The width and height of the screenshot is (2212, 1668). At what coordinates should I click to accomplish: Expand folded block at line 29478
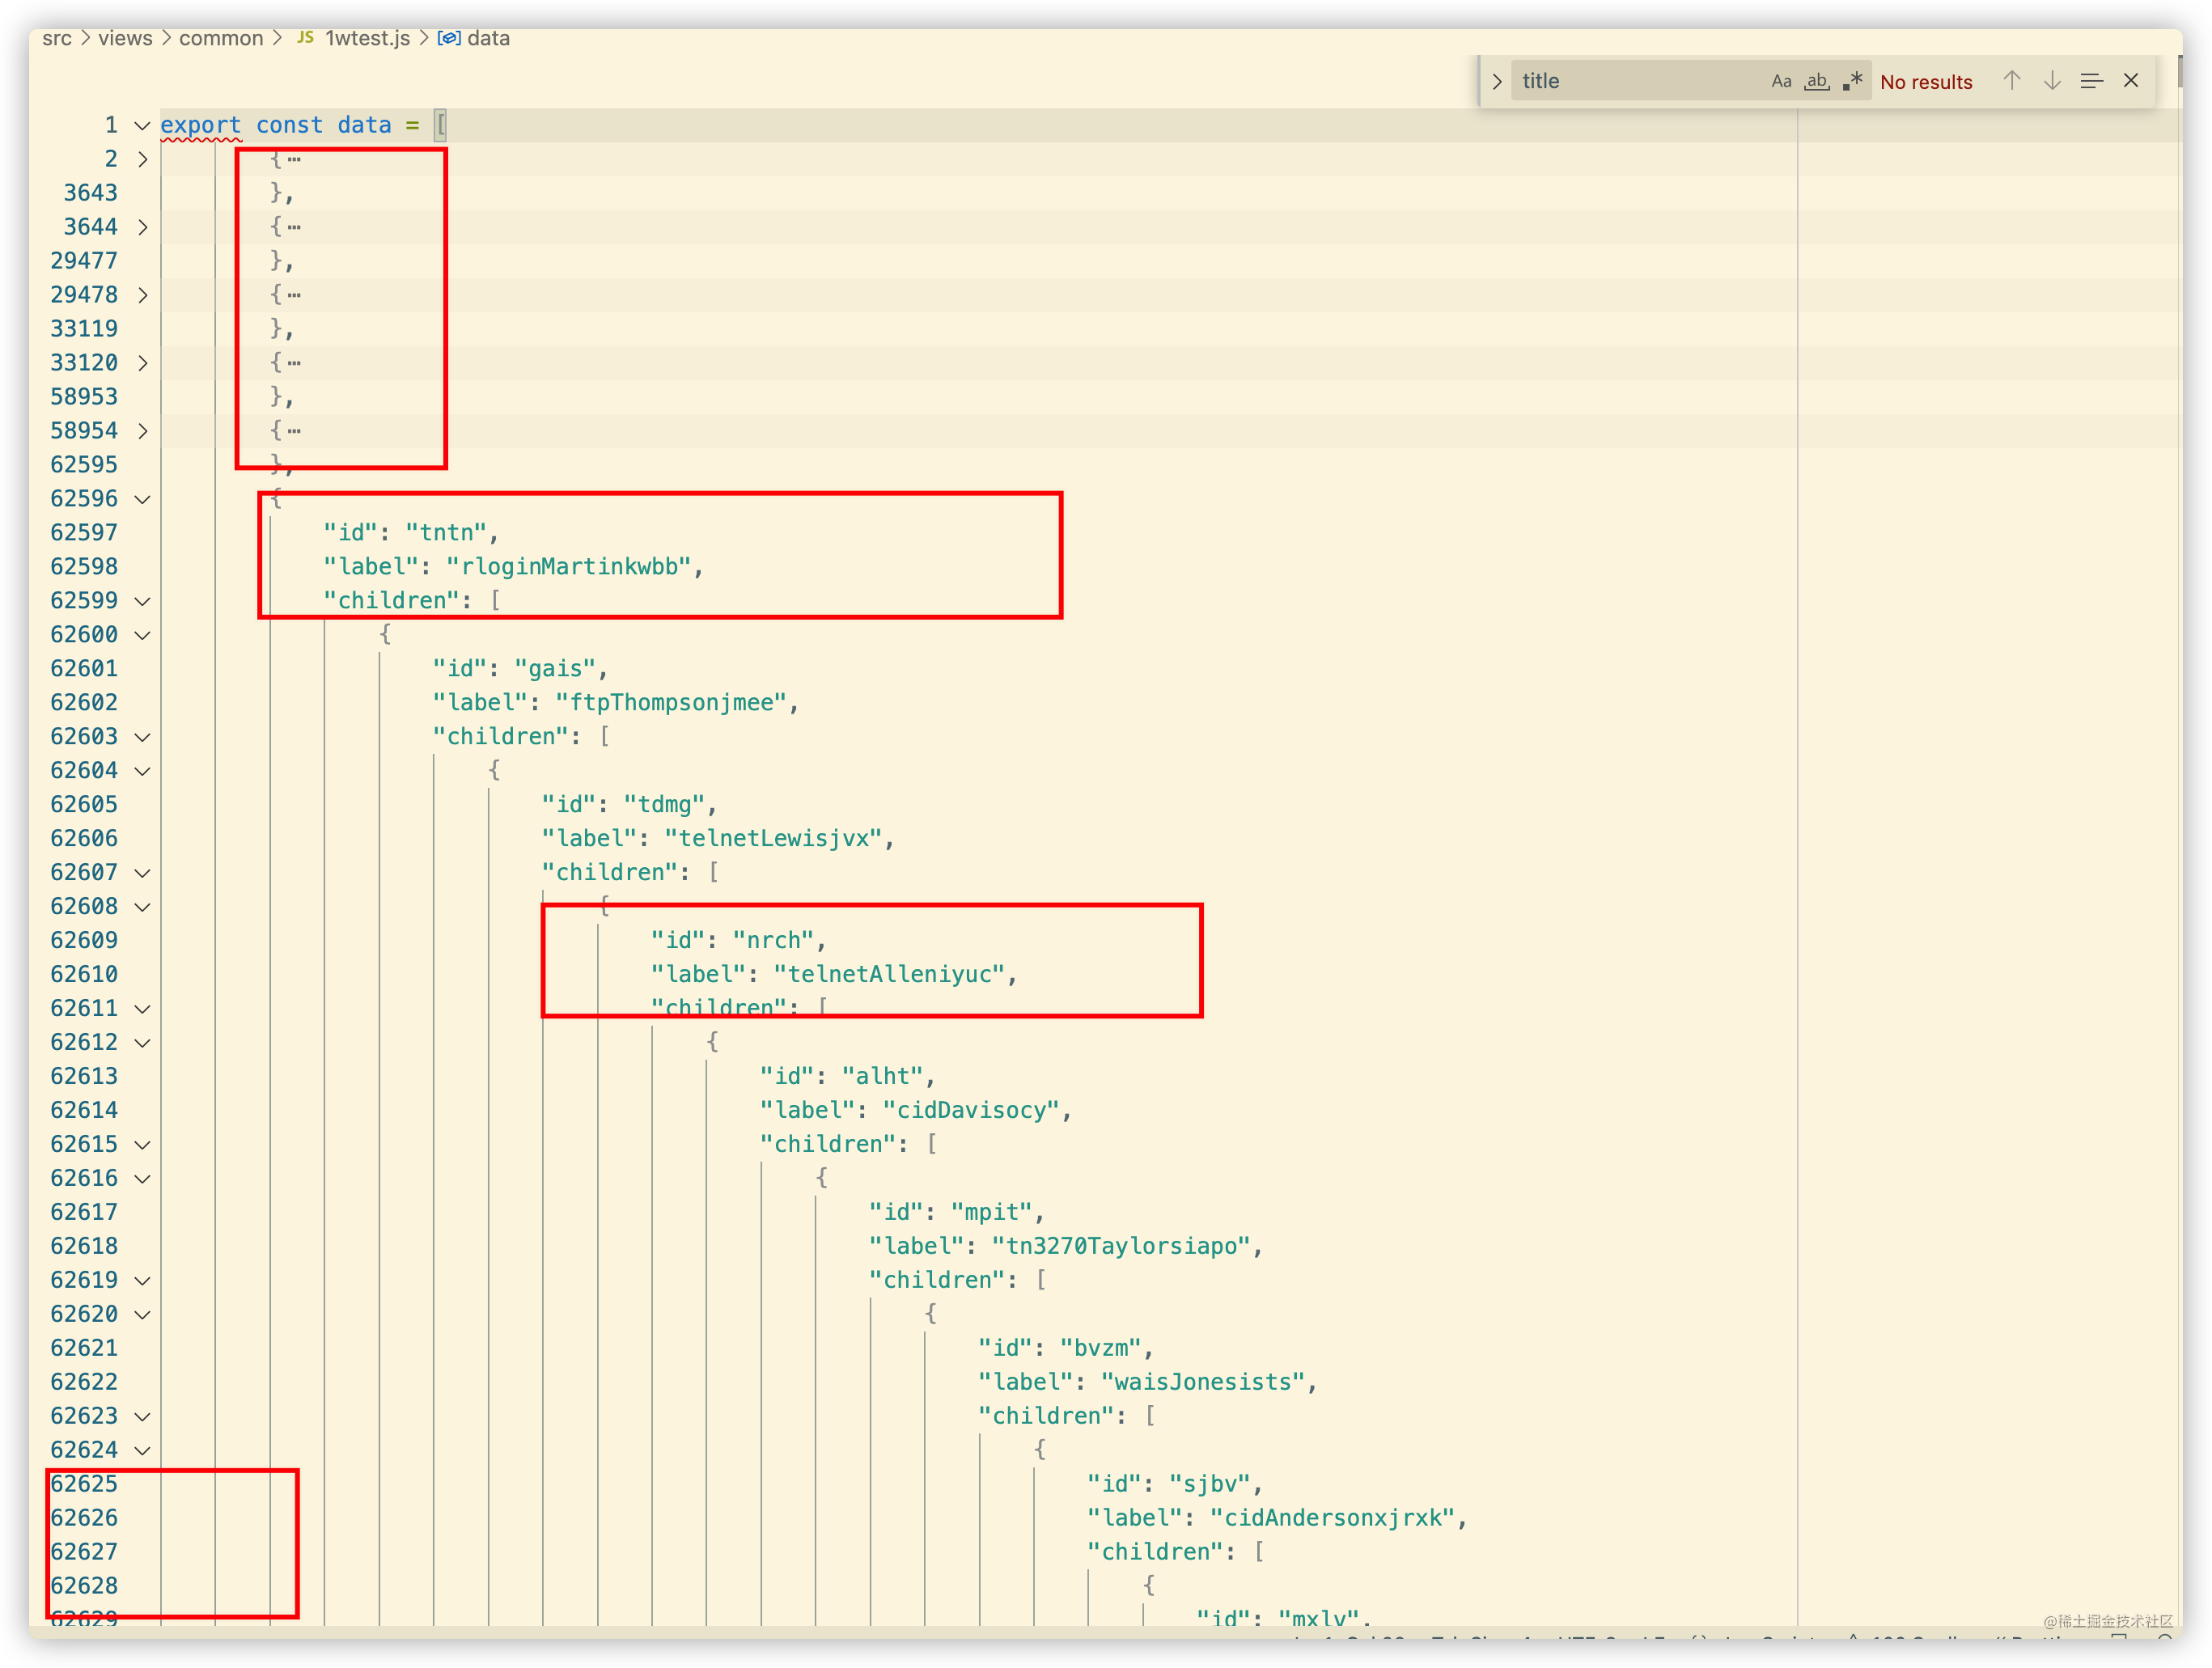pyautogui.click(x=143, y=295)
